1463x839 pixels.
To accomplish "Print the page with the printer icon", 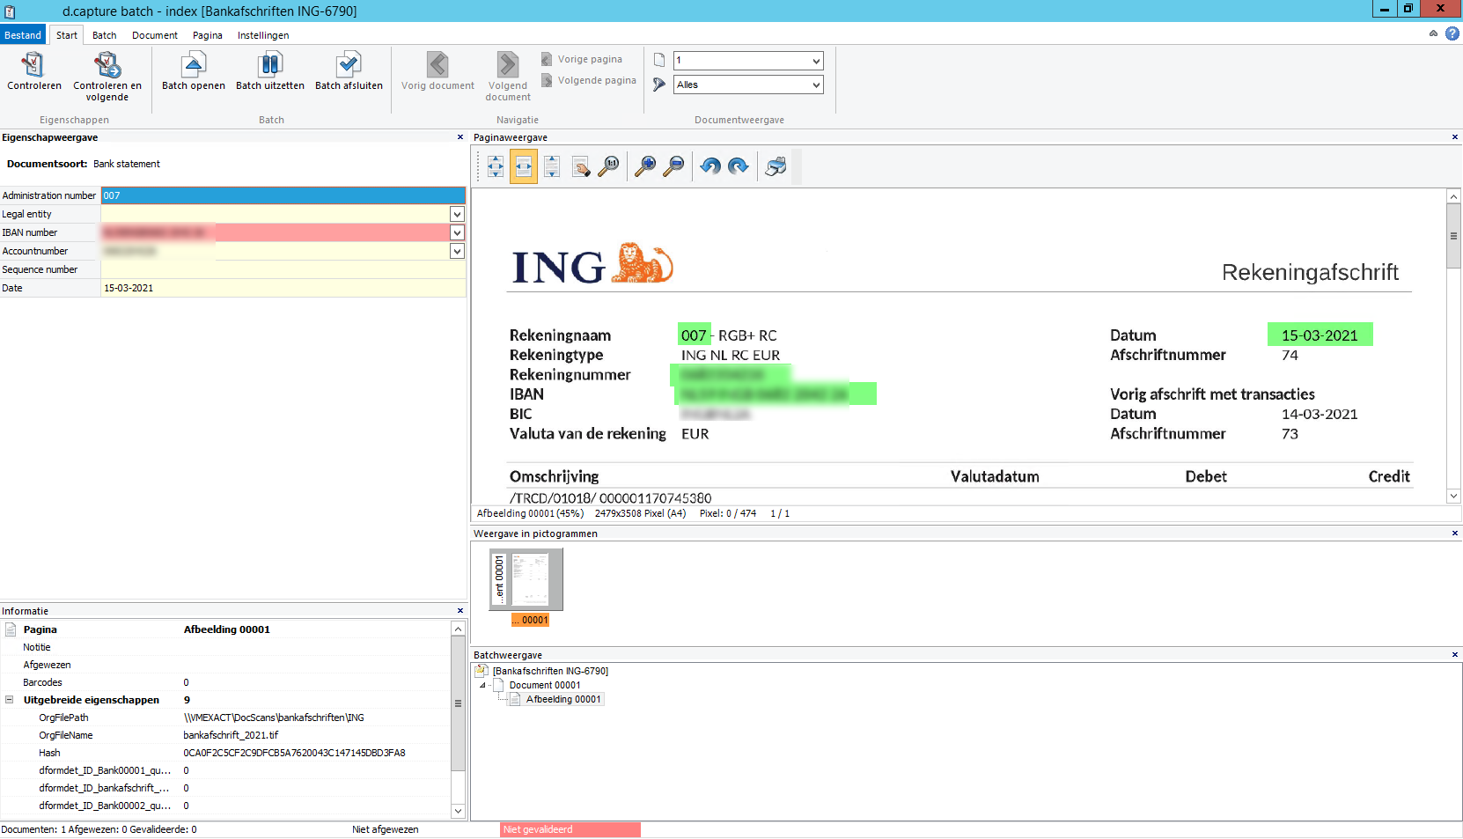I will point(776,166).
